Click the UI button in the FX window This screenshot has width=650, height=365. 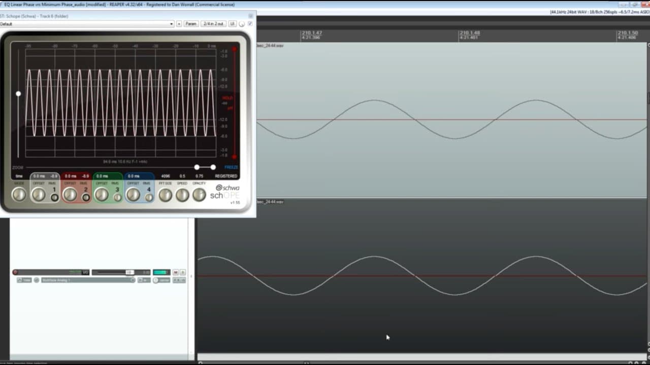[232, 23]
